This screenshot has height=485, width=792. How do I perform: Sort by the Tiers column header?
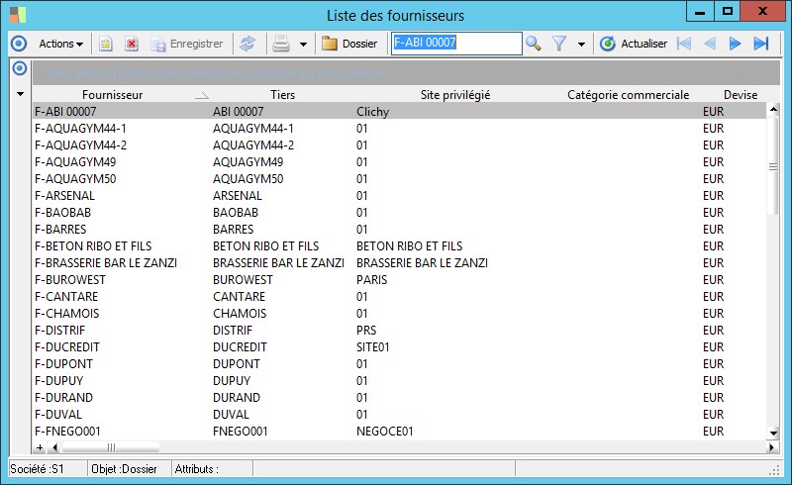coord(282,95)
